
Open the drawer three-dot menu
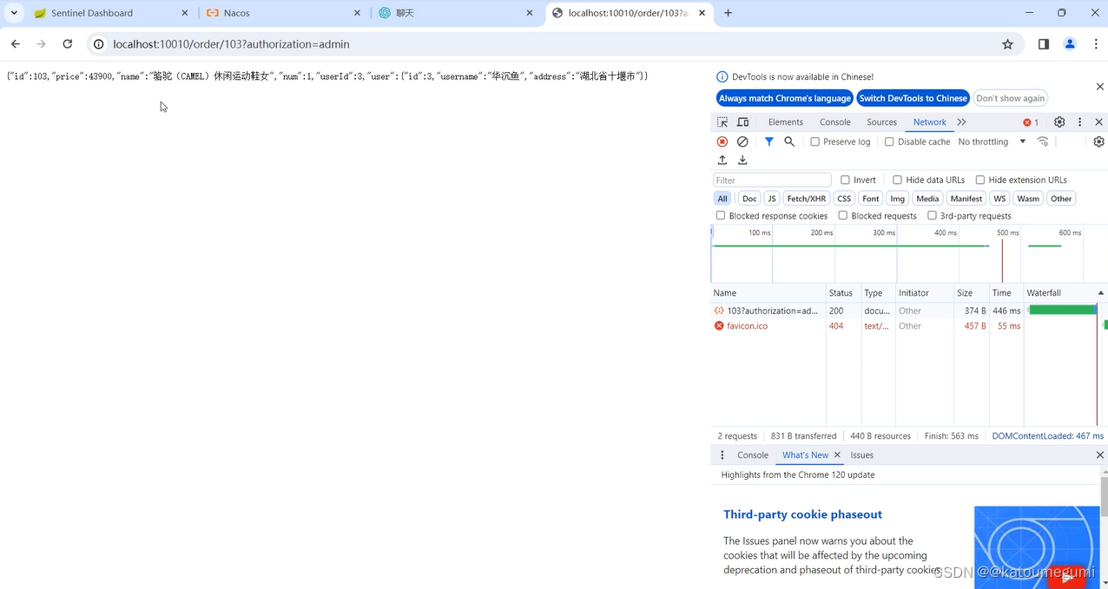722,455
